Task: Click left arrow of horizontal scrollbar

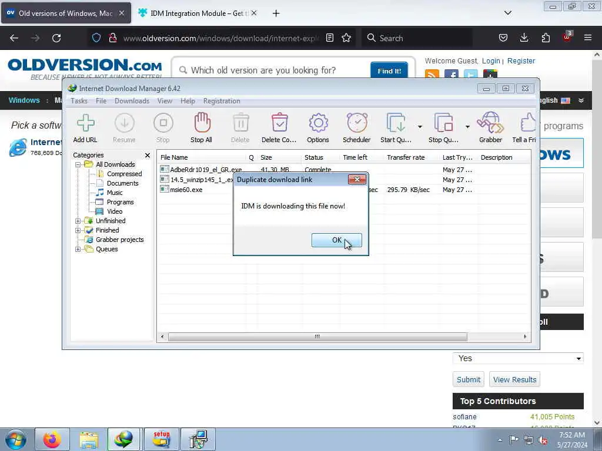Action: (162, 336)
